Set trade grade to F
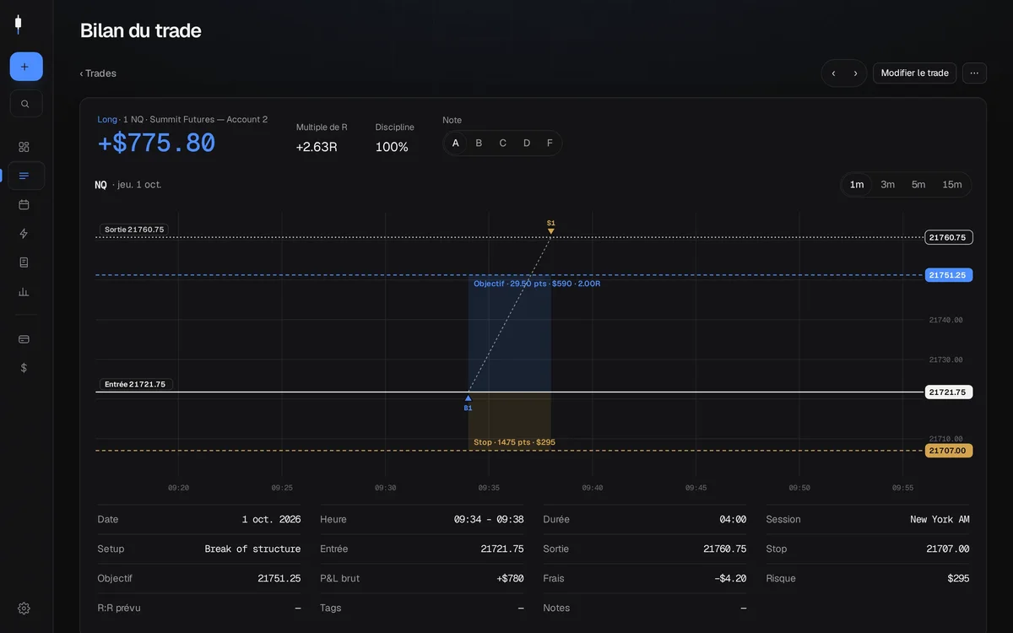1013x633 pixels. [550, 143]
